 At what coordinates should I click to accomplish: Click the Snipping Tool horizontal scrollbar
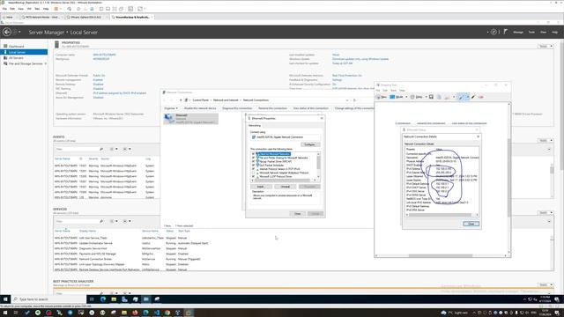[442, 255]
